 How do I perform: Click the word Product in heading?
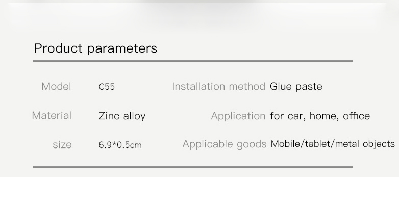(x=58, y=48)
